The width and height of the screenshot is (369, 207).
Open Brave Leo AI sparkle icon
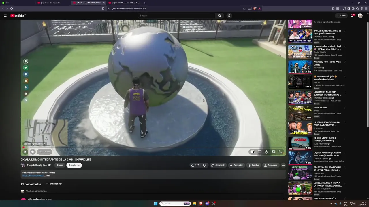(x=357, y=9)
